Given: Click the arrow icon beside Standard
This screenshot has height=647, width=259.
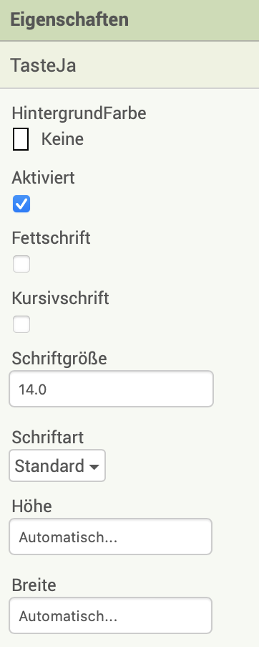Looking at the screenshot, I should click(94, 467).
